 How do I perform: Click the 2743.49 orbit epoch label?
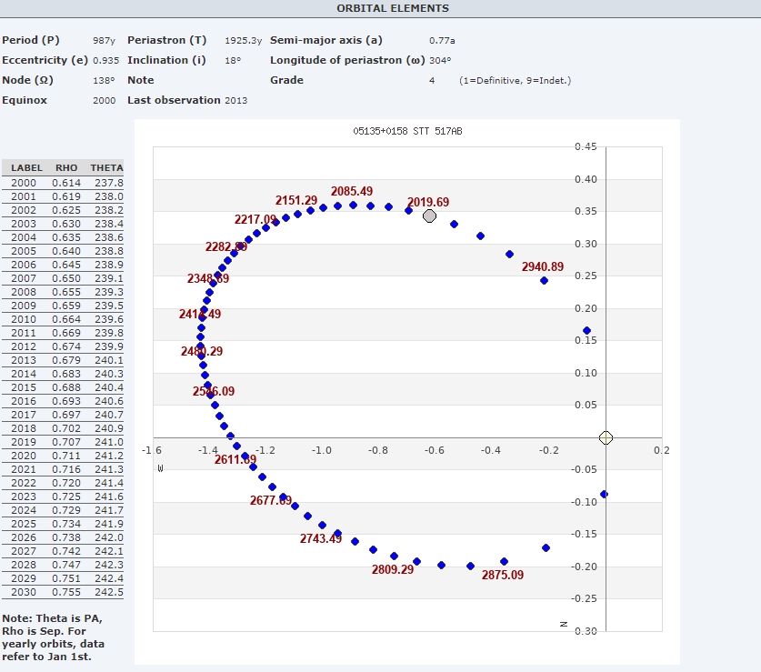click(321, 539)
